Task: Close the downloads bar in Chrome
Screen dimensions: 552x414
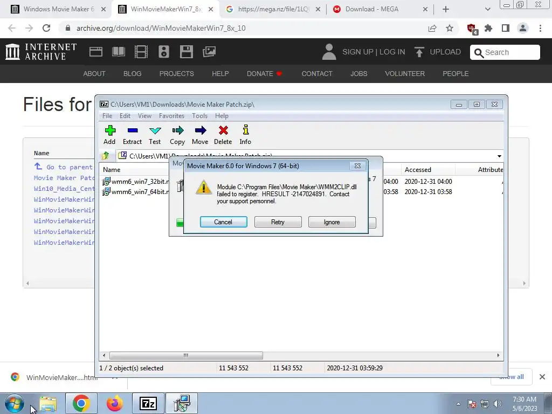Action: (542, 377)
